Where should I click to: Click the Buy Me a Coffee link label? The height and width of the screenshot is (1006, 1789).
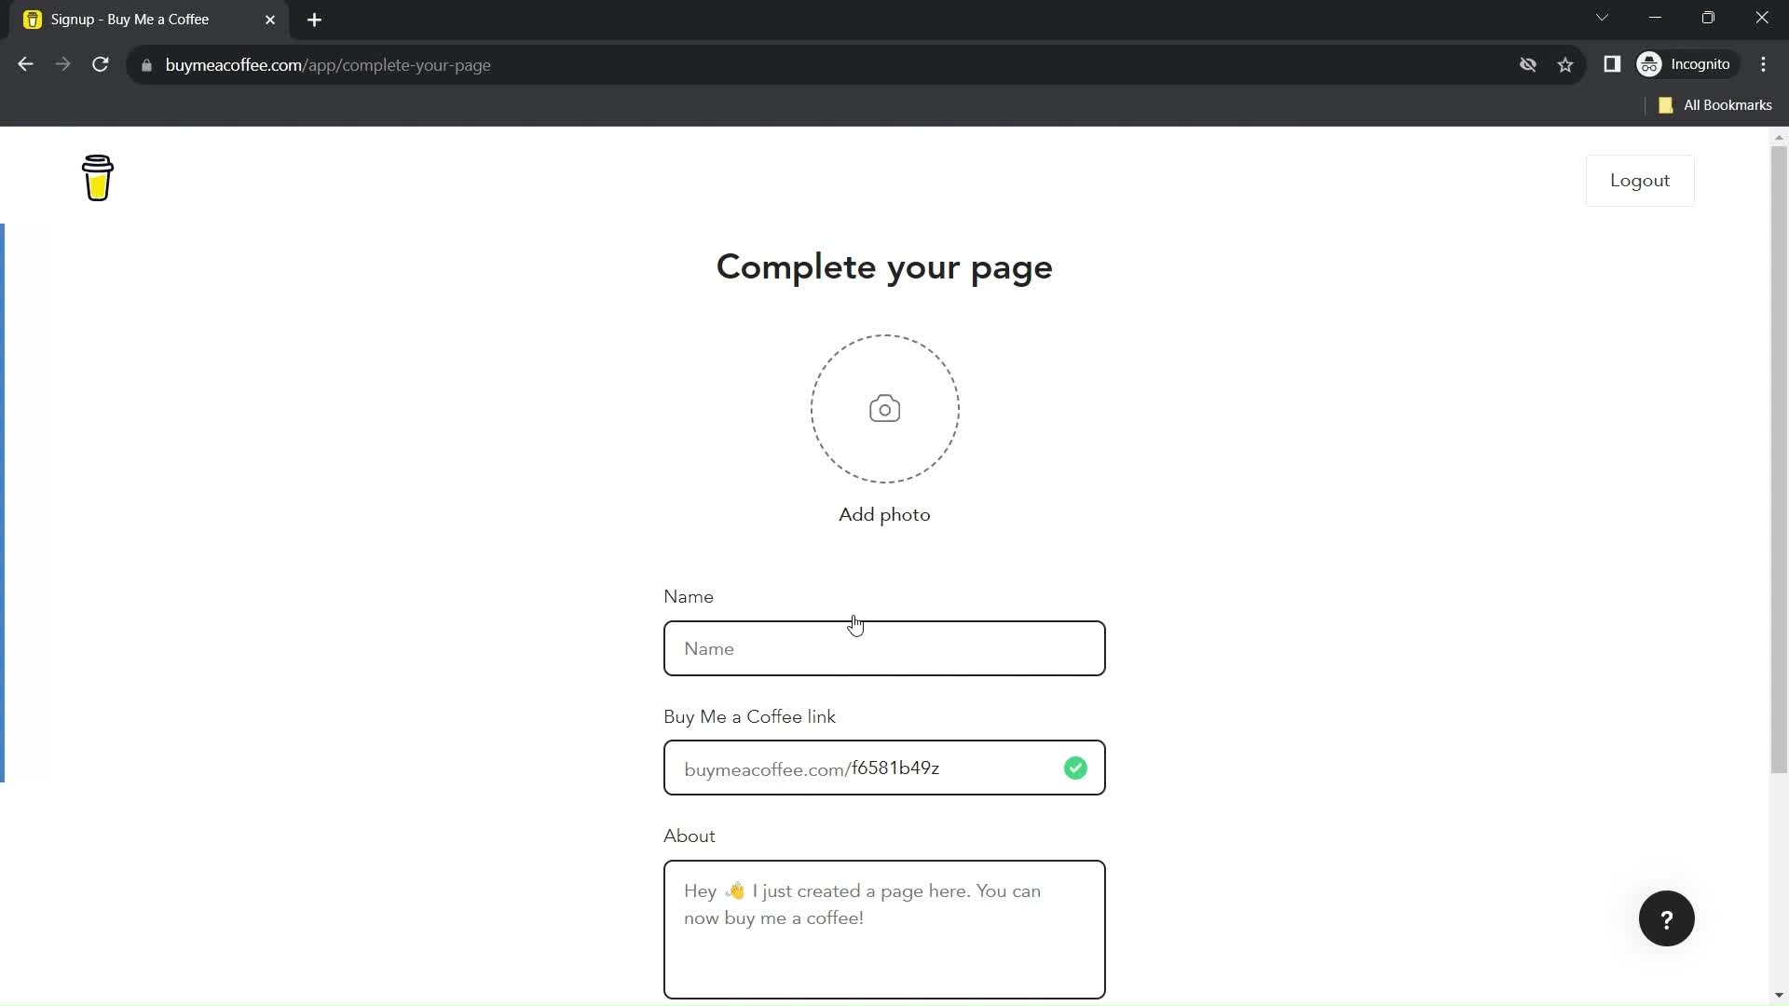click(749, 717)
